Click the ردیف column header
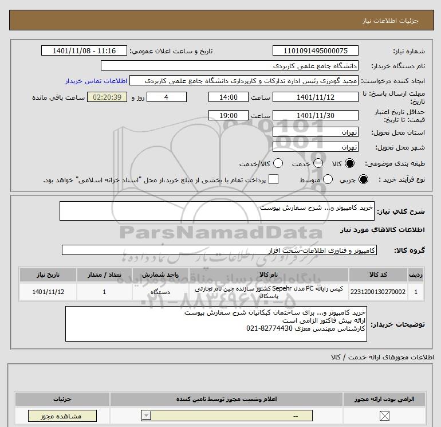Image resolution: width=441 pixels, height=427 pixels. click(x=416, y=275)
